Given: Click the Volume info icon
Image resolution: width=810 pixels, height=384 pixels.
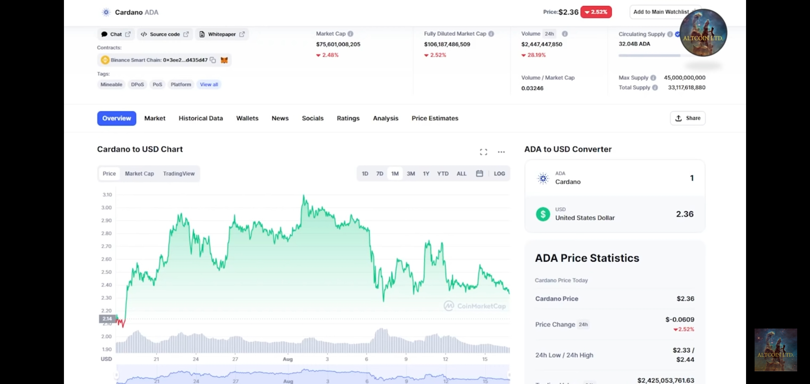Looking at the screenshot, I should [x=565, y=34].
